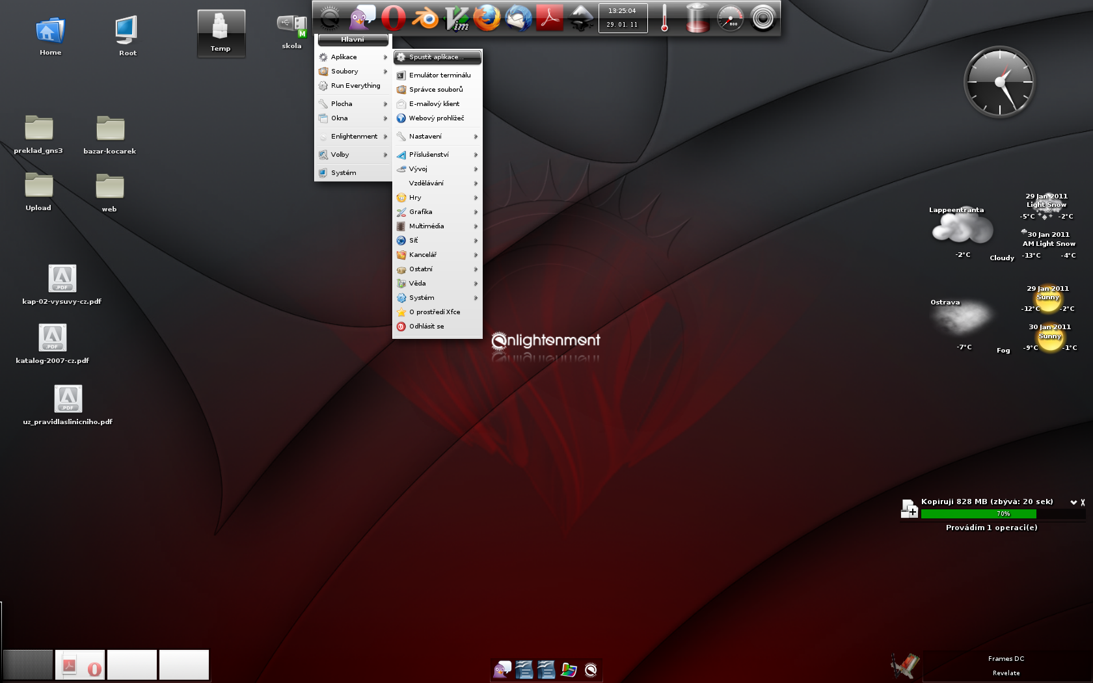Open the Vim editor launcher
Viewport: 1093px width, 683px height.
(456, 18)
